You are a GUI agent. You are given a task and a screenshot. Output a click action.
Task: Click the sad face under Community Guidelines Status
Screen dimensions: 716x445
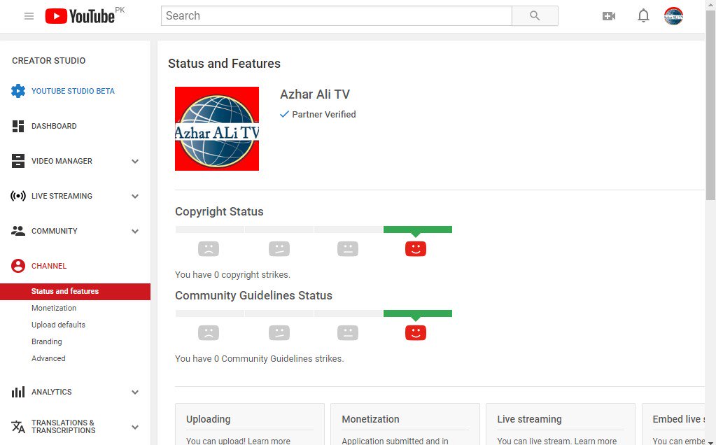pyautogui.click(x=209, y=333)
